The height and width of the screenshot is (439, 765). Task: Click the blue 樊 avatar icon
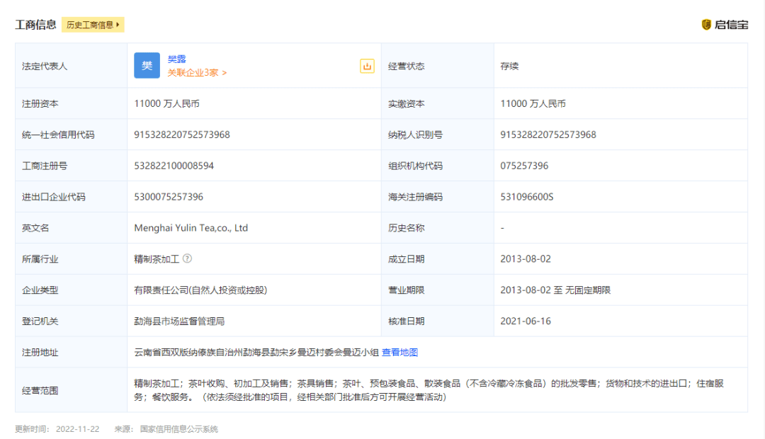[147, 65]
